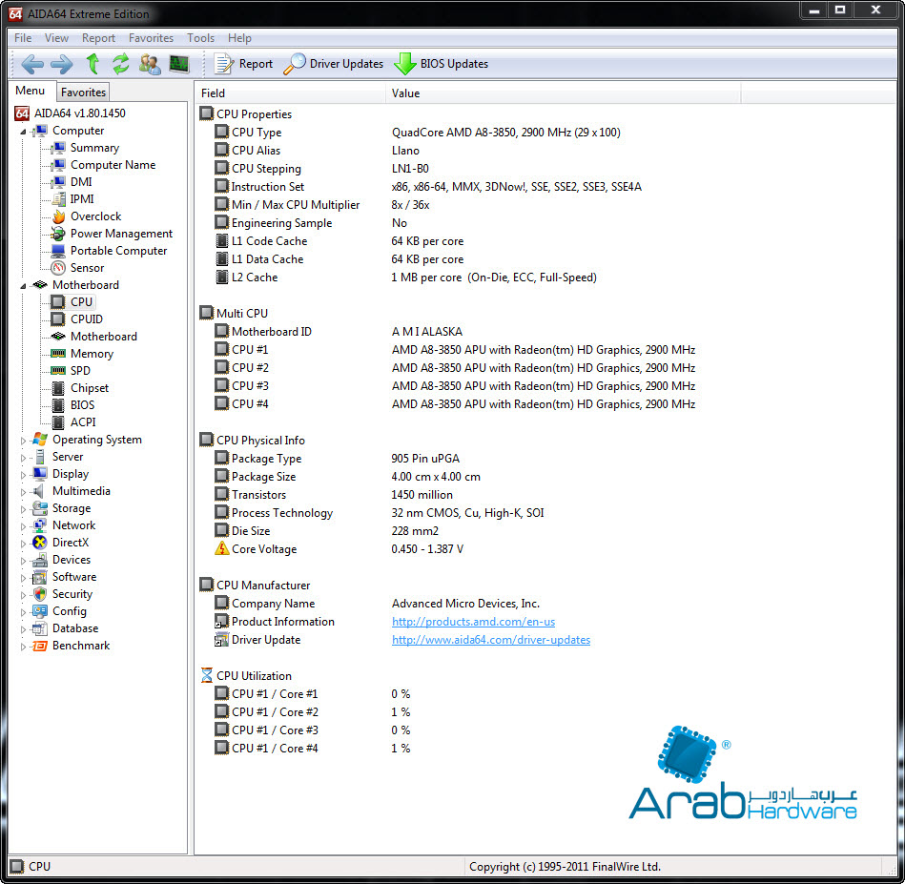Click the Security shield icon
The width and height of the screenshot is (905, 884).
point(40,594)
